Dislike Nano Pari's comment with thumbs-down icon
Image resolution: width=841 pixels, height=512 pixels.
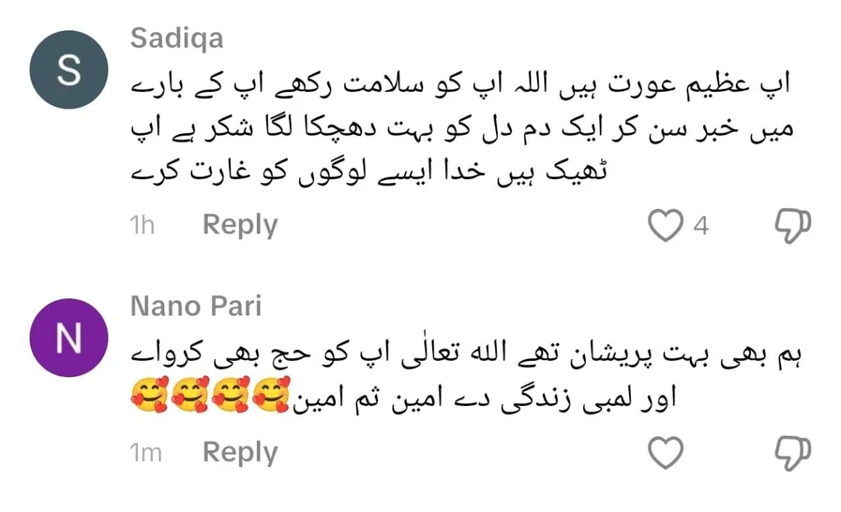[793, 451]
